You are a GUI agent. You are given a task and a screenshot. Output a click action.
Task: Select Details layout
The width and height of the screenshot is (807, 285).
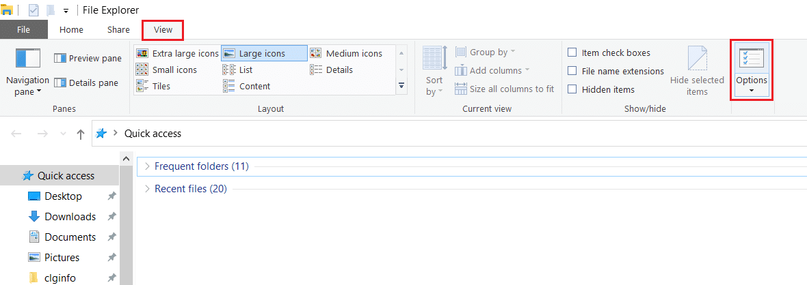click(x=331, y=70)
